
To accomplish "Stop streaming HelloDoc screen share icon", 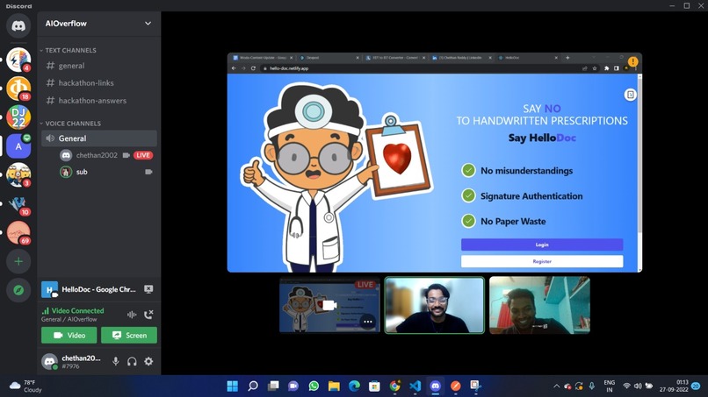I will pyautogui.click(x=148, y=289).
